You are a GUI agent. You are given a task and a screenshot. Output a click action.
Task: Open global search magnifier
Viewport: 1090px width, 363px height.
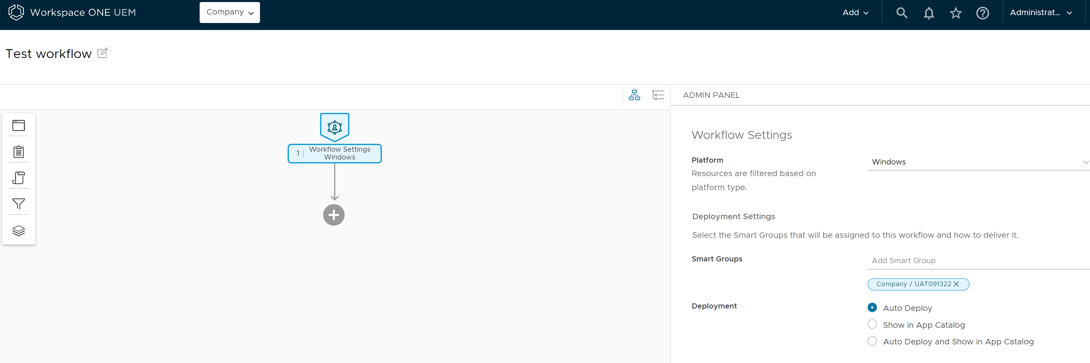[902, 13]
